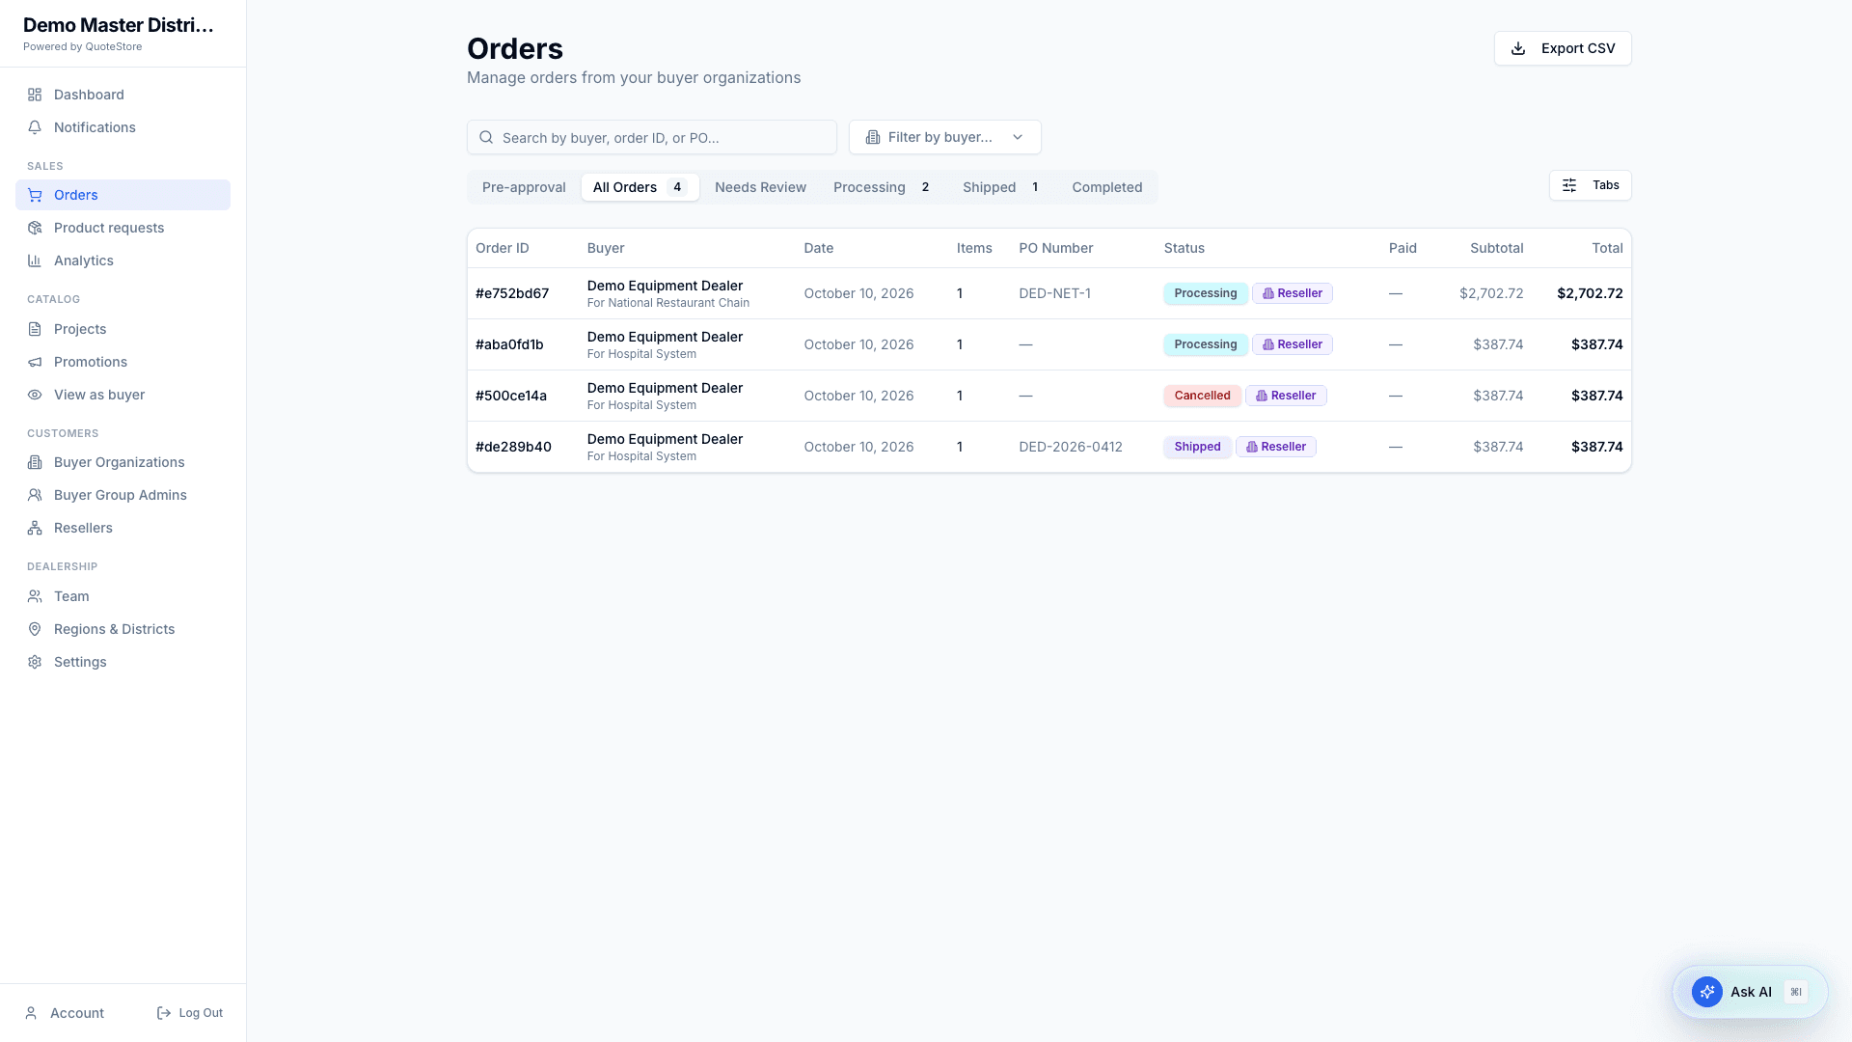Click the Notifications bell icon
The height and width of the screenshot is (1042, 1852).
[35, 127]
